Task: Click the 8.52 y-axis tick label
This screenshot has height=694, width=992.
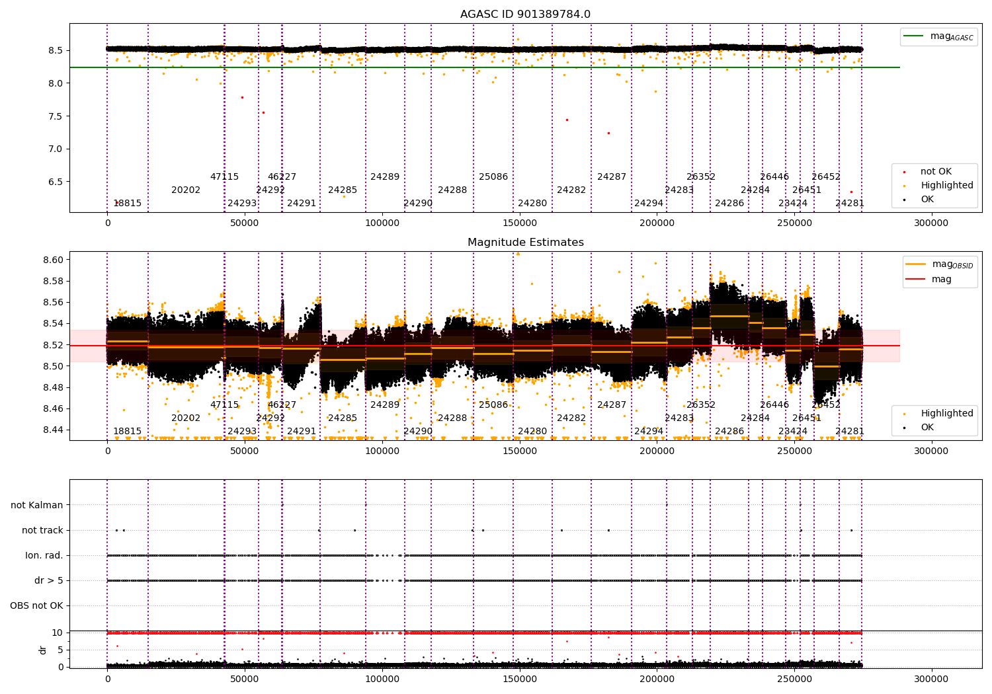Action: click(x=53, y=345)
